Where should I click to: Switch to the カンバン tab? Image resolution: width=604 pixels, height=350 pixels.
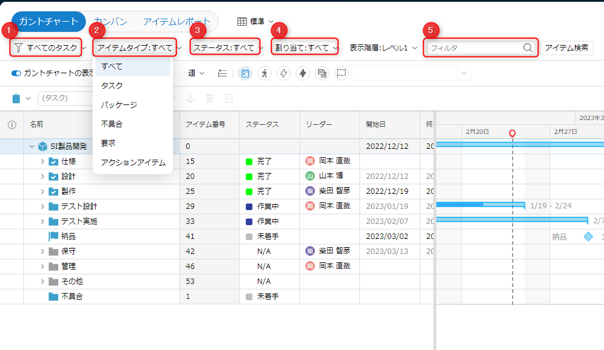pyautogui.click(x=111, y=22)
